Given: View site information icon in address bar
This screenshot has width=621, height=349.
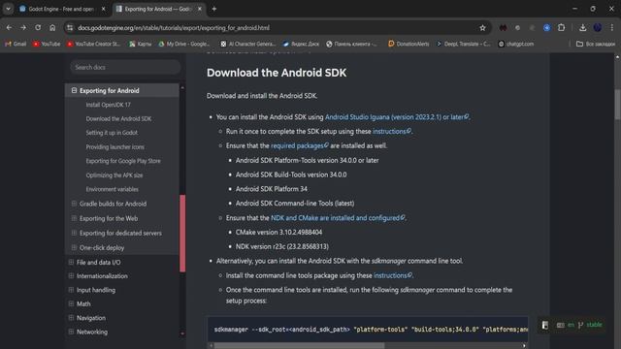Looking at the screenshot, I should click(70, 28).
